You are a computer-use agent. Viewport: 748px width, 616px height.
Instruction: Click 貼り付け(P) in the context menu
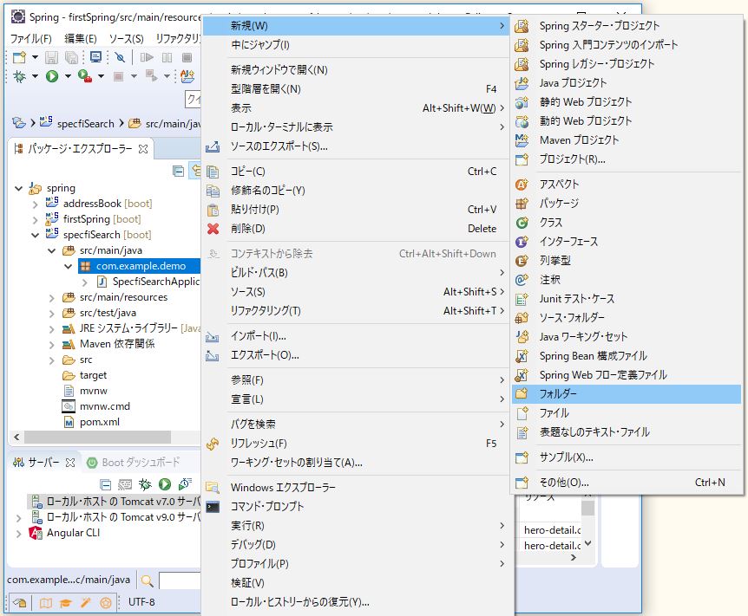click(x=356, y=210)
